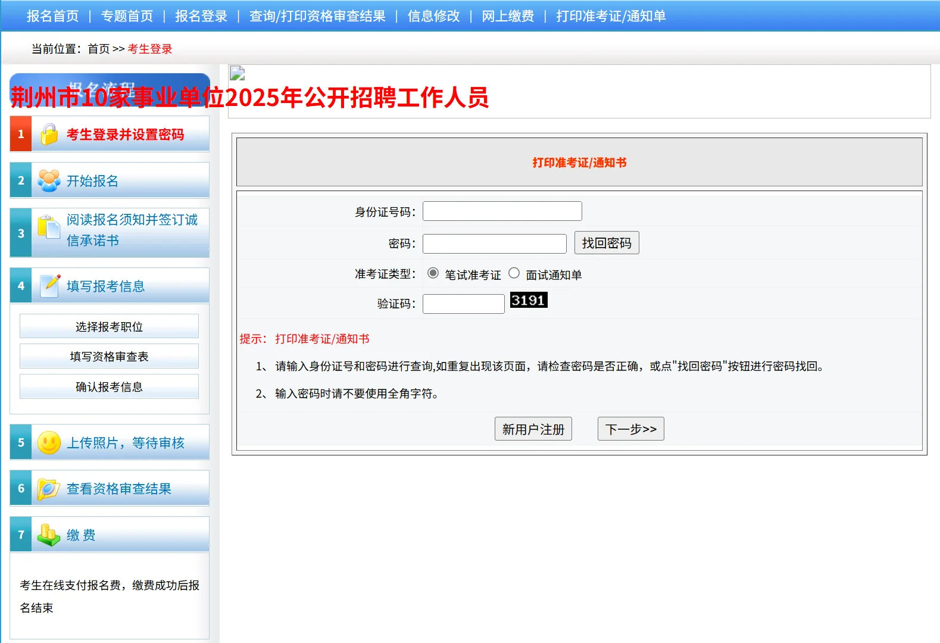Focus the 身份证号码 input field

[x=502, y=211]
